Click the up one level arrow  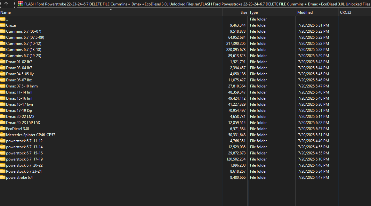(x=6, y=4)
